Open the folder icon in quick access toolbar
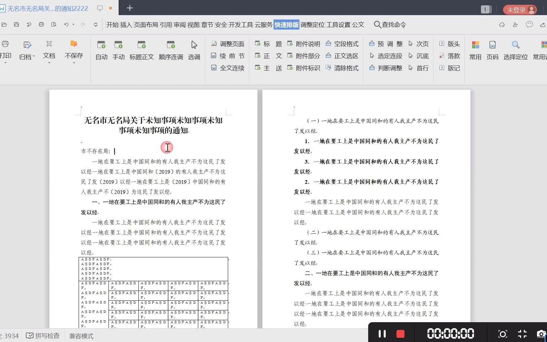The image size is (547, 342). pyautogui.click(x=4, y=25)
